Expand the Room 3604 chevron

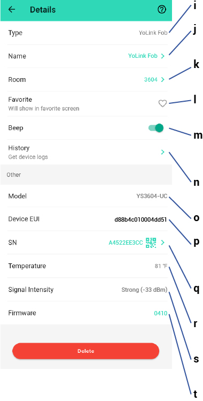163,80
